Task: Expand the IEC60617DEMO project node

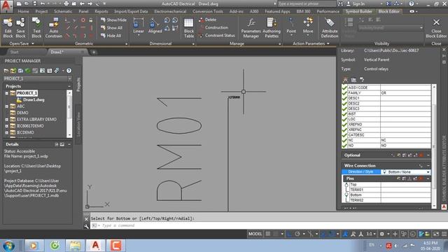Action: 7,126
